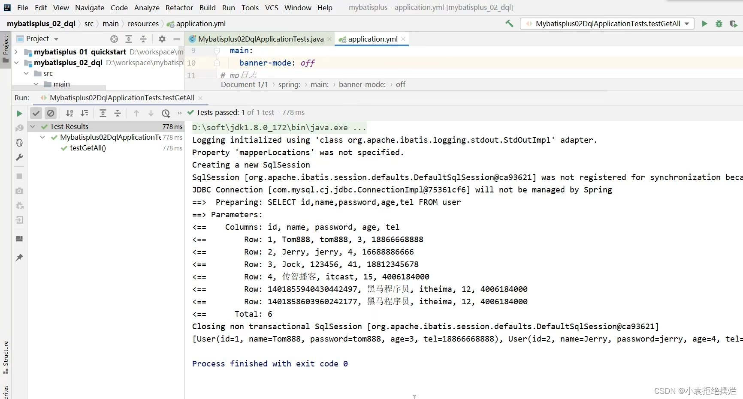
Task: Click the java.exe command line in console
Action: coord(279,127)
